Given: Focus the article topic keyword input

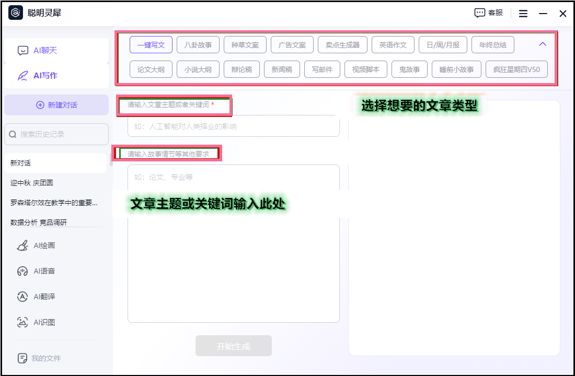Looking at the screenshot, I should pyautogui.click(x=233, y=126).
